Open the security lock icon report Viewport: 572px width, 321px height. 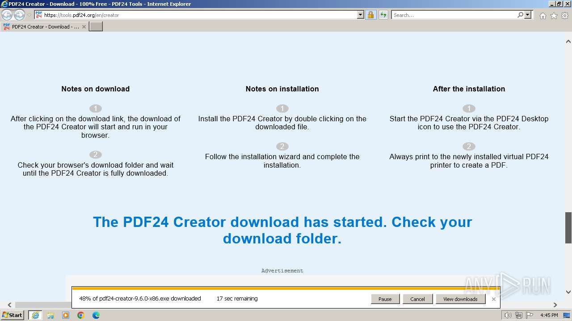coord(370,15)
